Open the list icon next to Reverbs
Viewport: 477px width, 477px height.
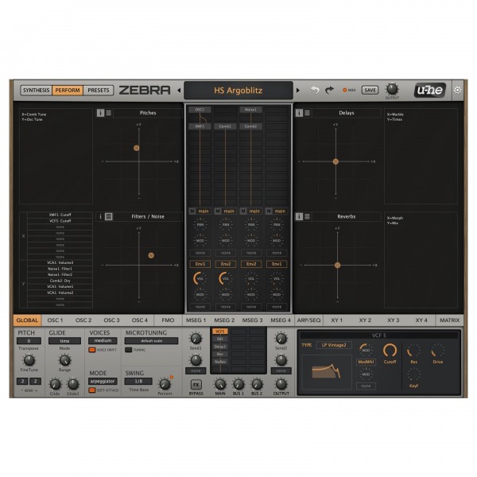coord(307,216)
